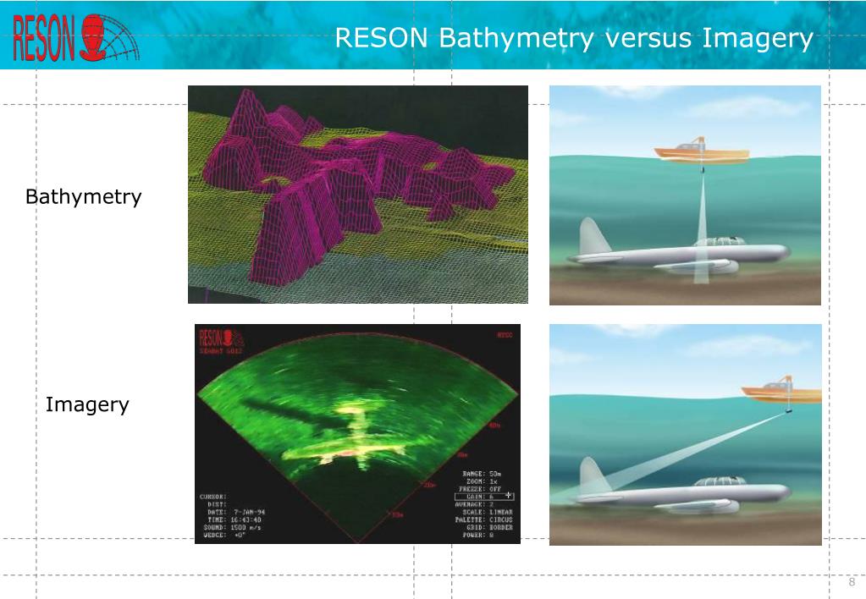Screen dimensions: 866x599
Task: Click the 'WEDGE: +0°' readout
Action: pyautogui.click(x=224, y=536)
